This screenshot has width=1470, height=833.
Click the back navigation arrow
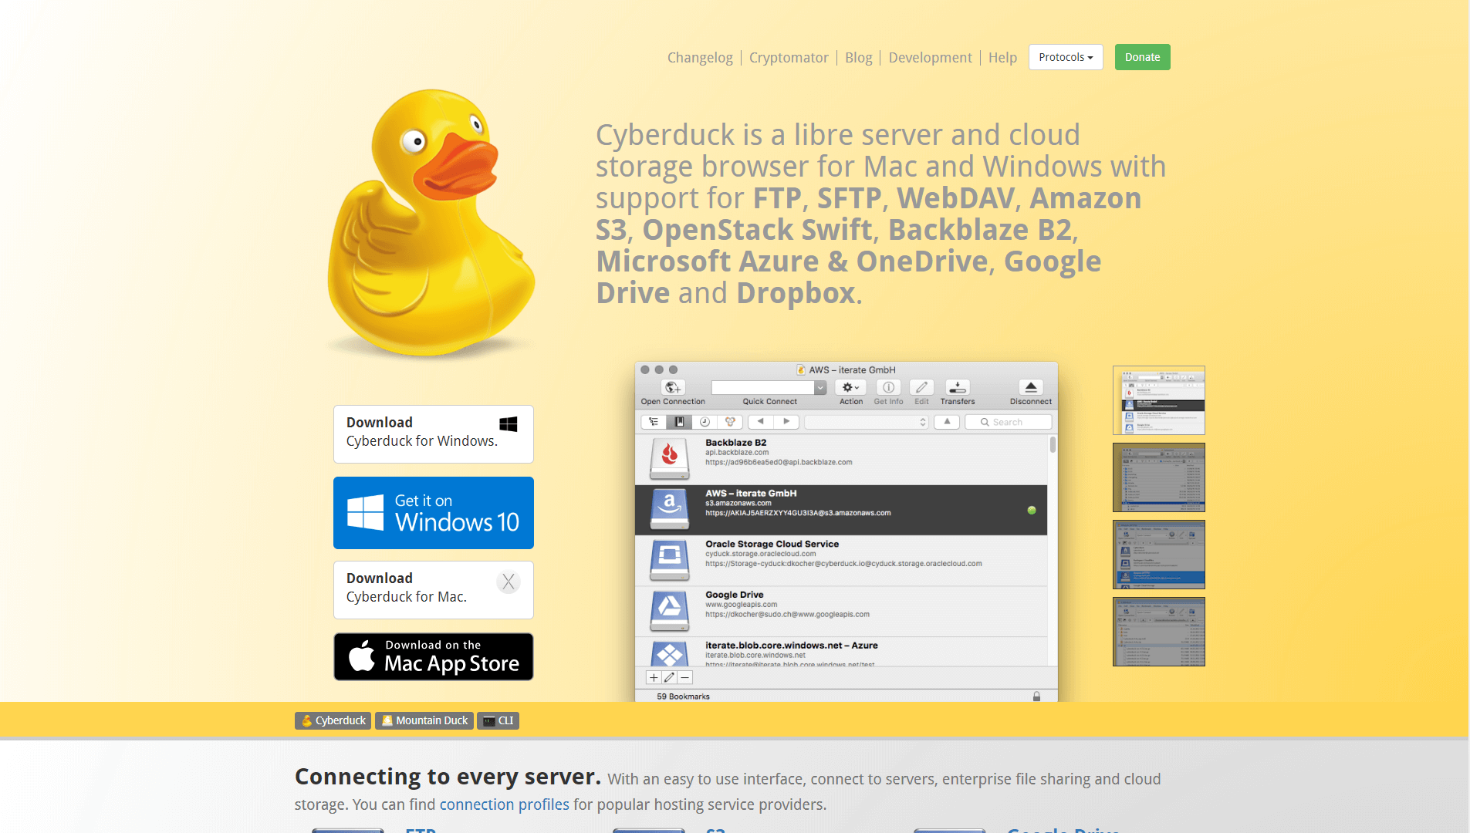760,422
